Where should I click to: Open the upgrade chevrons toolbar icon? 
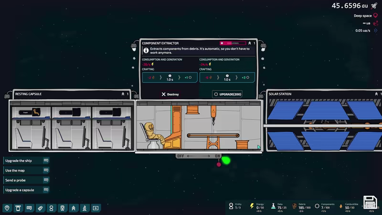[x=74, y=208]
